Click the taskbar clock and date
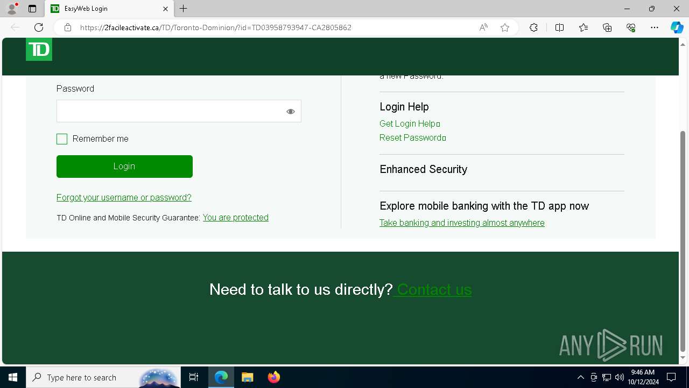The image size is (689, 388). pyautogui.click(x=643, y=377)
